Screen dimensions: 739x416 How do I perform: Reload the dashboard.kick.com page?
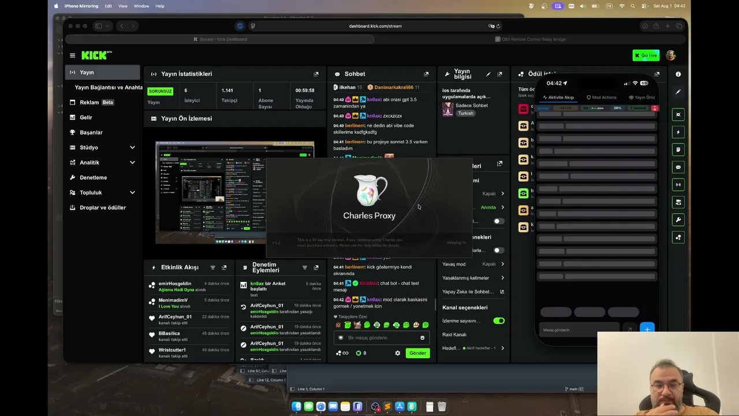click(498, 26)
